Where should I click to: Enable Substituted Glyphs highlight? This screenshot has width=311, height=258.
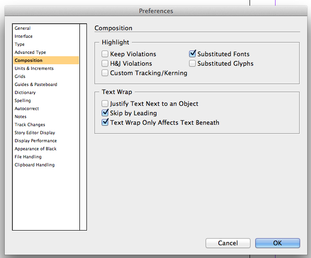(x=192, y=63)
